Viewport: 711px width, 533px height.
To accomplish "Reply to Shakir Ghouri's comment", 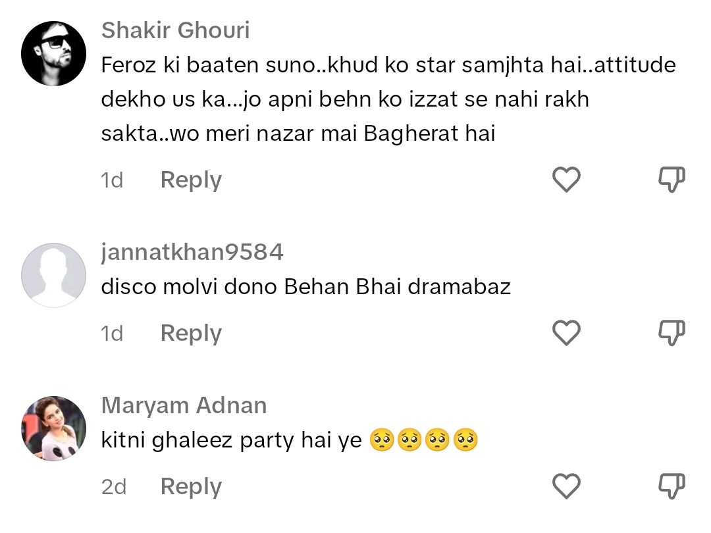I will 191,180.
